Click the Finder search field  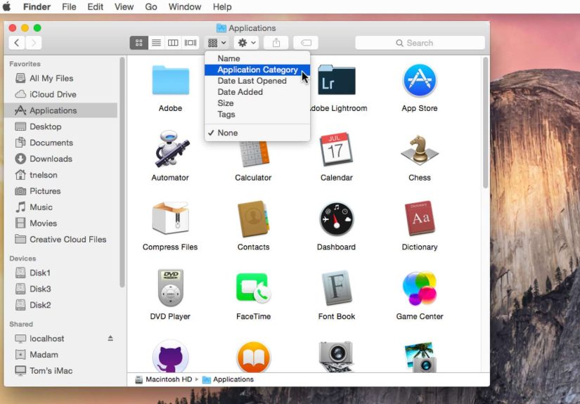point(420,43)
